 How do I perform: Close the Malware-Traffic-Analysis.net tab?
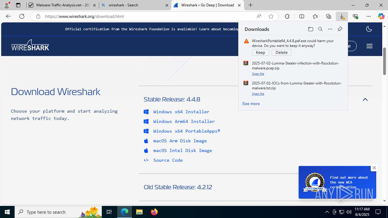[x=94, y=5]
